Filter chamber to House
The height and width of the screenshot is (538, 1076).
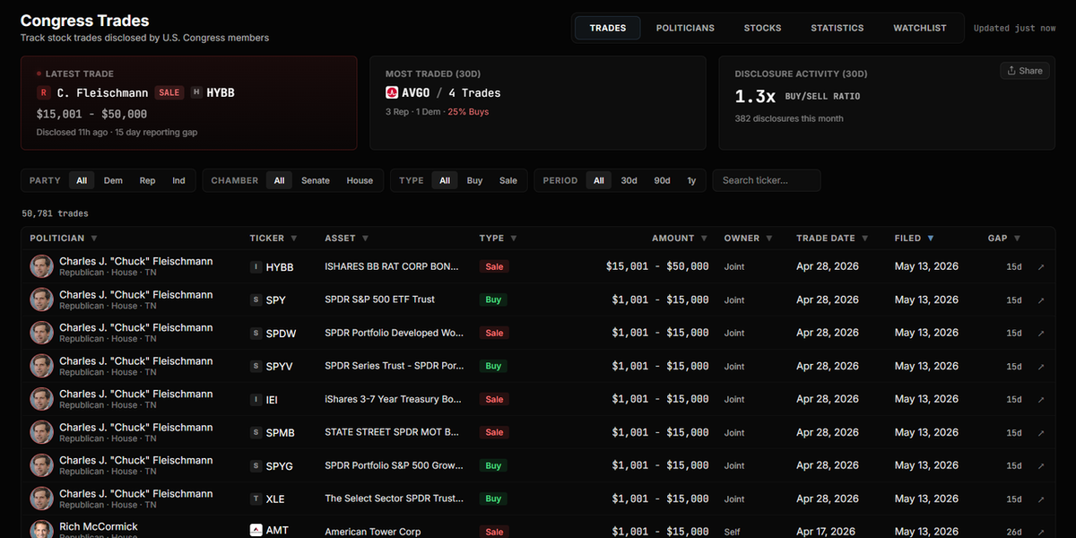360,180
